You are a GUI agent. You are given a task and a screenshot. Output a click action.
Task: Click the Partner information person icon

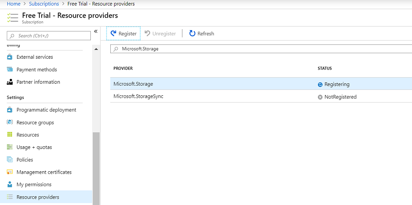coord(10,82)
